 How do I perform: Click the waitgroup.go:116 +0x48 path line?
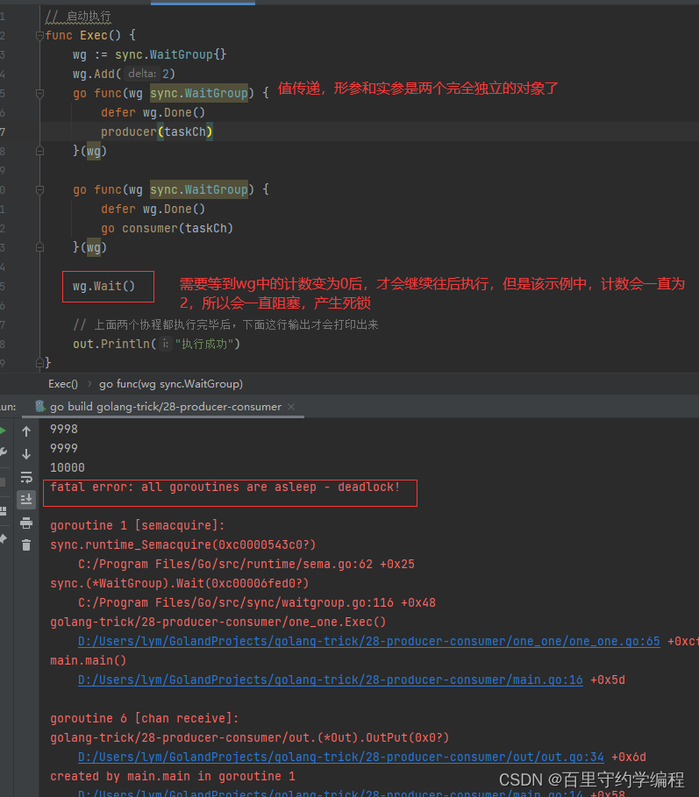pyautogui.click(x=257, y=603)
